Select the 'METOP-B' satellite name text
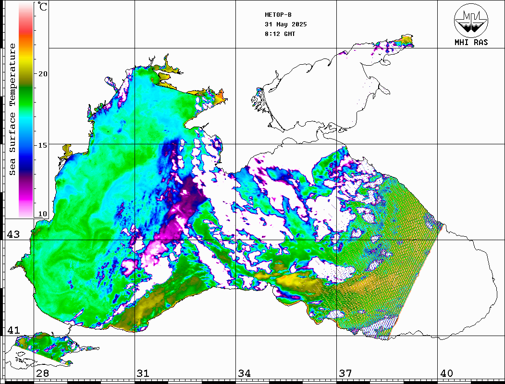The height and width of the screenshot is (384, 505). tap(278, 15)
